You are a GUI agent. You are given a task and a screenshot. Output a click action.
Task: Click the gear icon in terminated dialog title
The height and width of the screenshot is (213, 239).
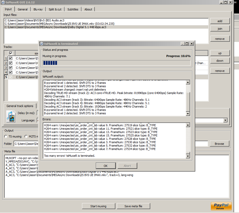(x=42, y=44)
